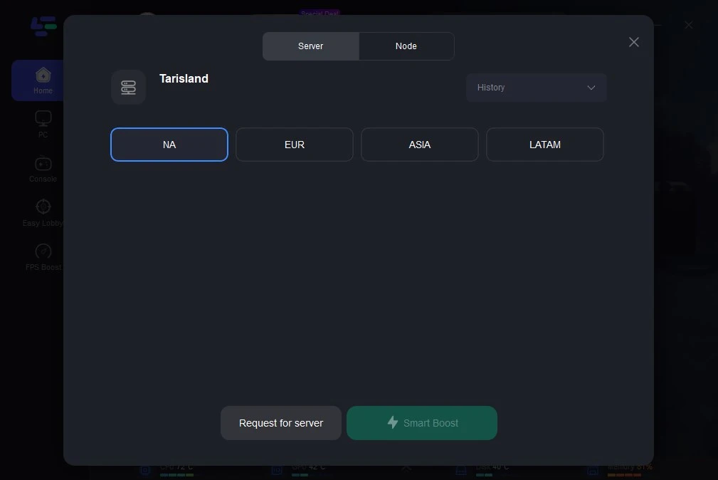Click the Request for server button
Image resolution: width=718 pixels, height=480 pixels.
click(280, 423)
